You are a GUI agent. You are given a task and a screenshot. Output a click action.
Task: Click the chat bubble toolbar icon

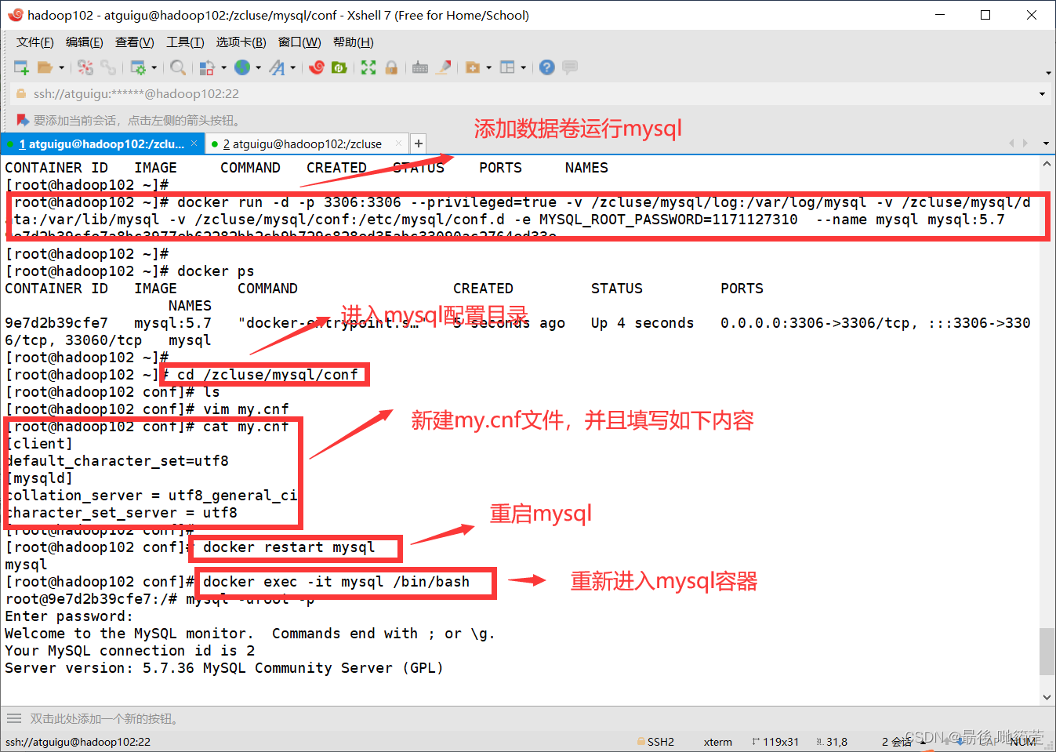[570, 68]
